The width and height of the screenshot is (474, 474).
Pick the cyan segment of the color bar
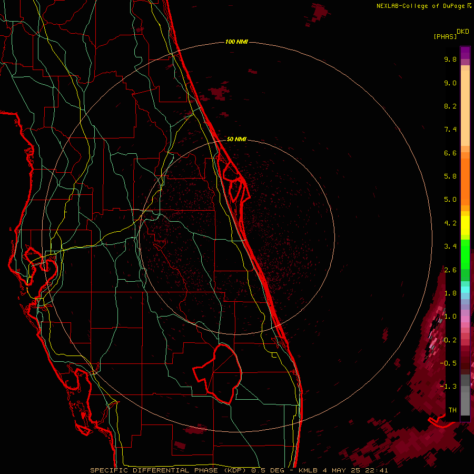pos(465,290)
